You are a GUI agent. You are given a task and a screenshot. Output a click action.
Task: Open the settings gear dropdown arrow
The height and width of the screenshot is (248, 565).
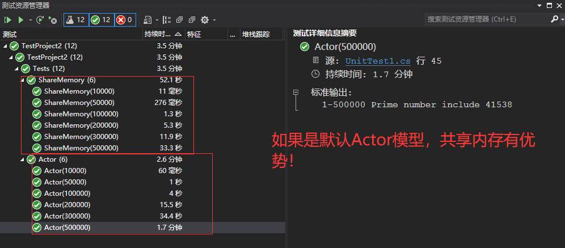[x=214, y=20]
